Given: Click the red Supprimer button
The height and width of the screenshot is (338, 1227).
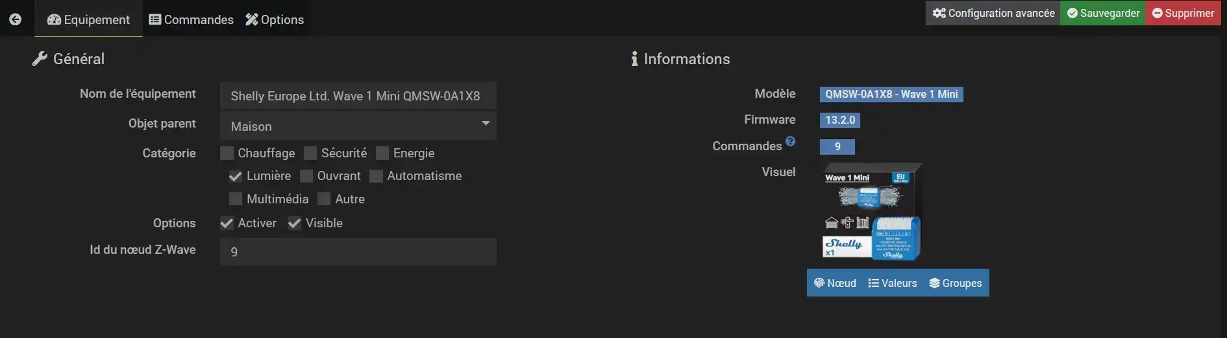Looking at the screenshot, I should pyautogui.click(x=1183, y=13).
